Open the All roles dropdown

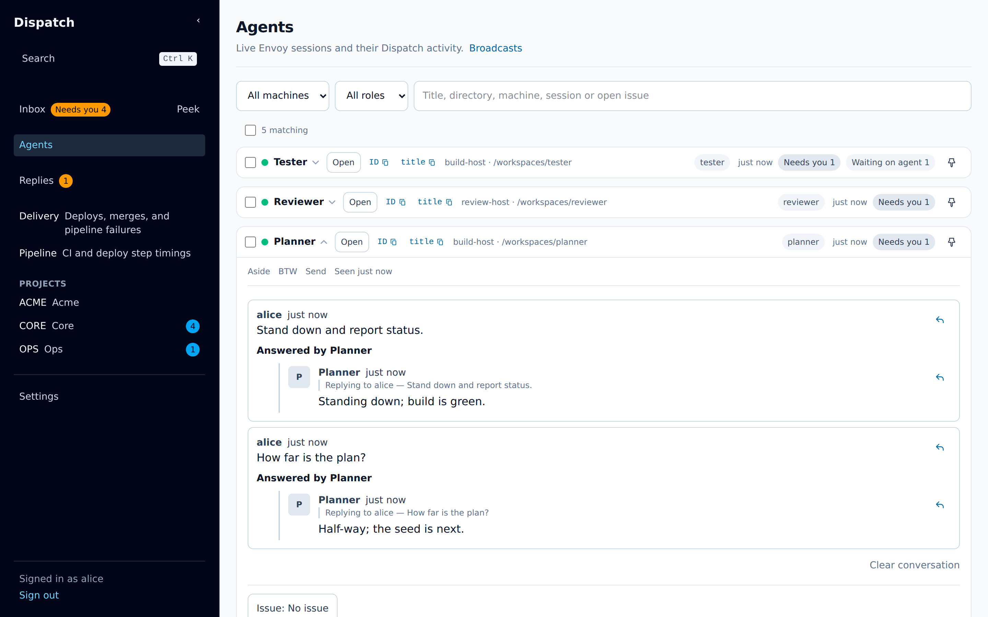371,96
